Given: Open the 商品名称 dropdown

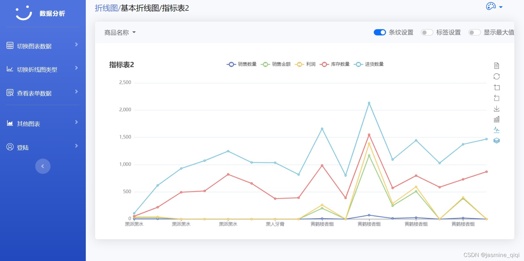Looking at the screenshot, I should coord(120,32).
